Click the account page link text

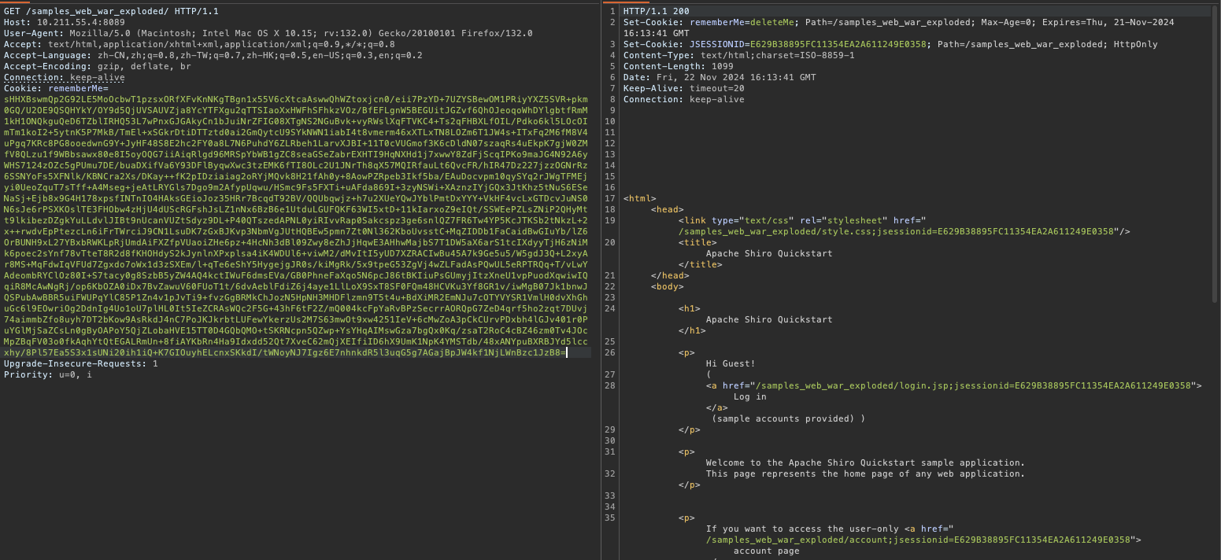(x=766, y=551)
